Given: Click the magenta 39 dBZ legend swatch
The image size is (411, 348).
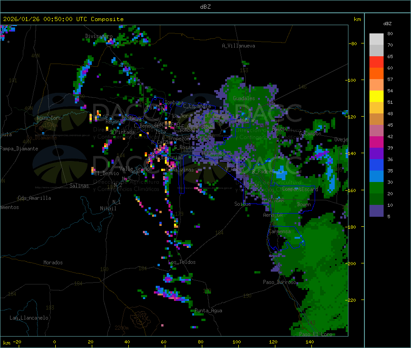Looking at the screenshot, I should click(376, 142).
